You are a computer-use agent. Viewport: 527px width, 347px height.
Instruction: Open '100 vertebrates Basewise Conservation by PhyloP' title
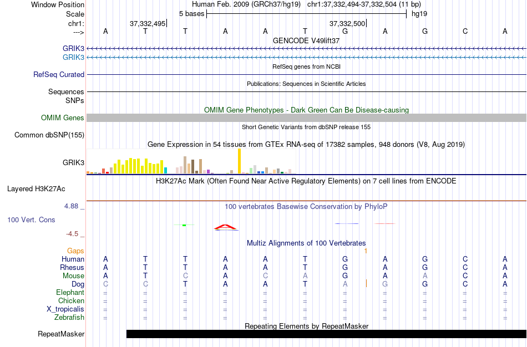306,207
